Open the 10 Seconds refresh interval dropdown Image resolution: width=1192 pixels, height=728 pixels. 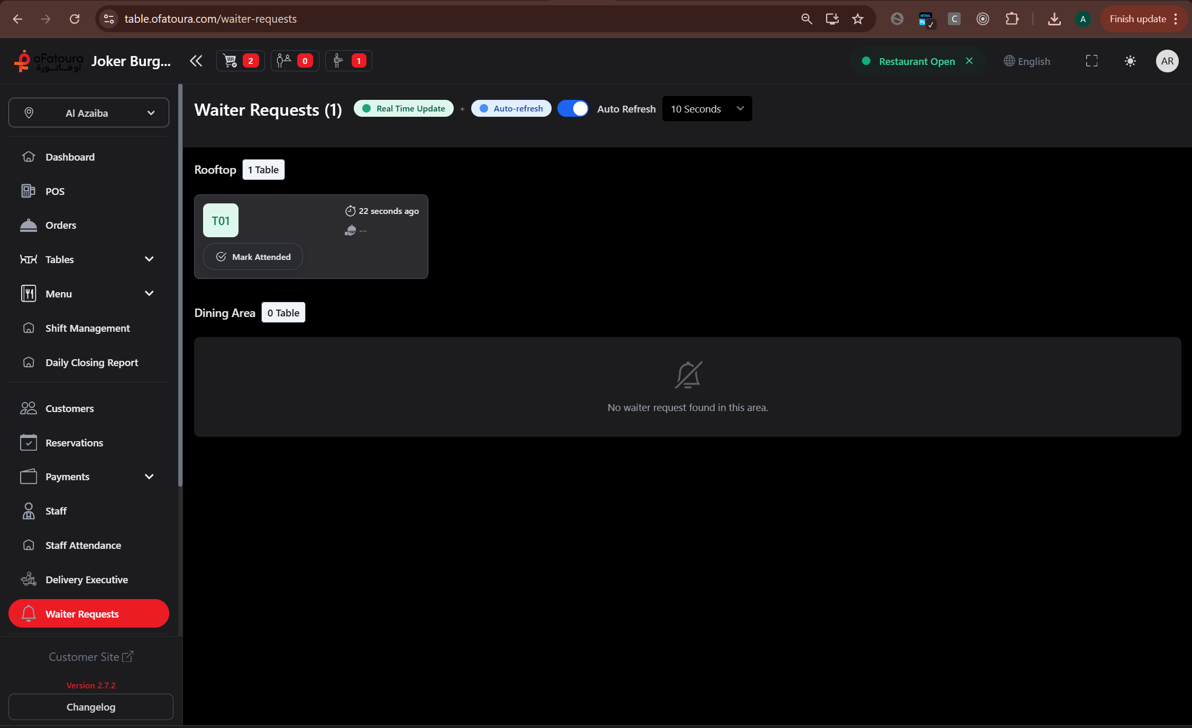(707, 109)
